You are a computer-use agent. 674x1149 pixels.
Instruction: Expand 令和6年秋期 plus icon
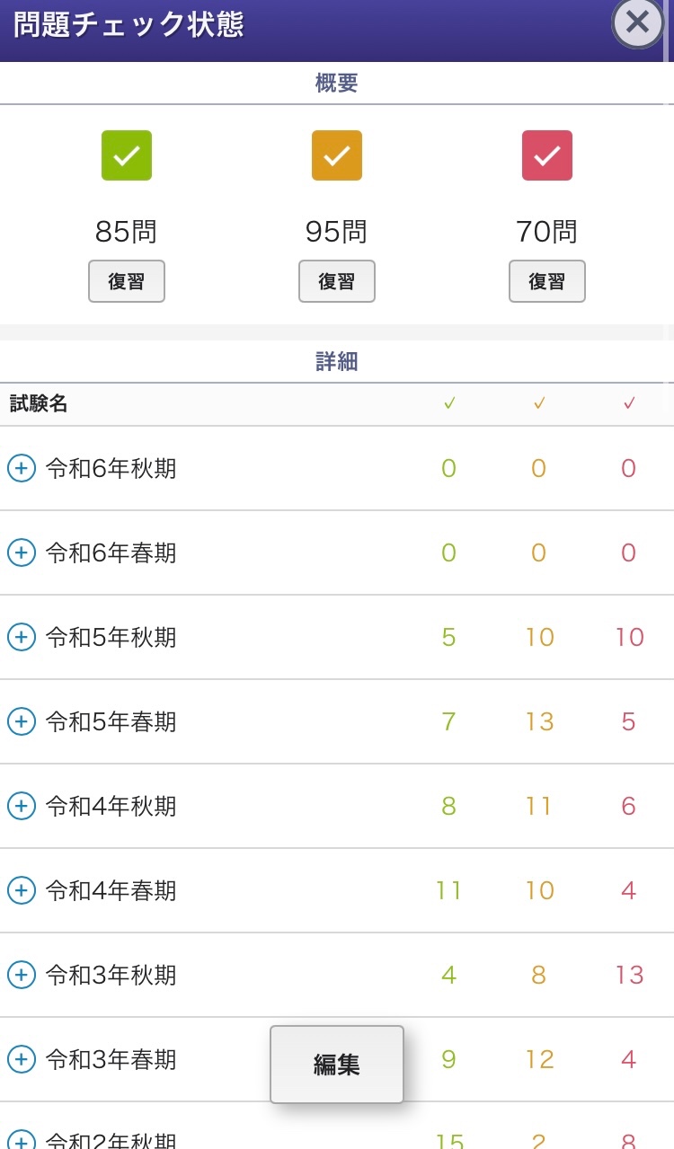pyautogui.click(x=22, y=468)
